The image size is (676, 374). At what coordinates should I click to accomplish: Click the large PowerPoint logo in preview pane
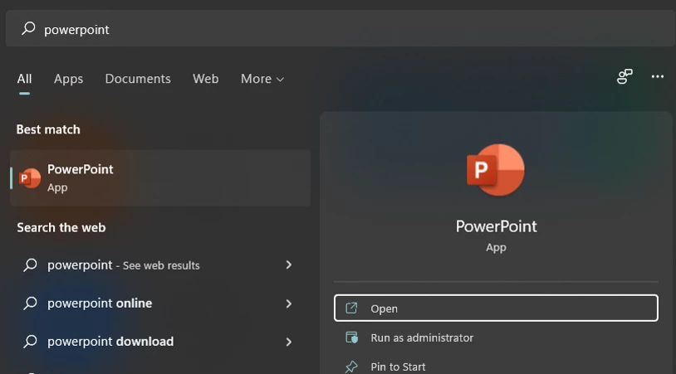click(496, 170)
